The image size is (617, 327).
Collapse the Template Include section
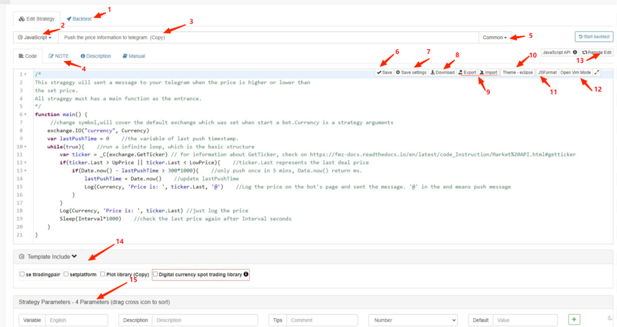[74, 257]
